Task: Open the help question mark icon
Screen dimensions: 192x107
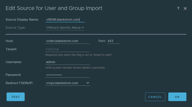Action: (x=178, y=8)
